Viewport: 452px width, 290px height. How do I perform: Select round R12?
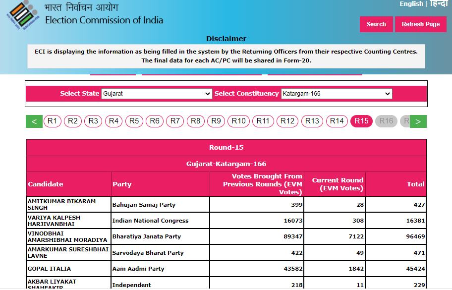(x=287, y=121)
